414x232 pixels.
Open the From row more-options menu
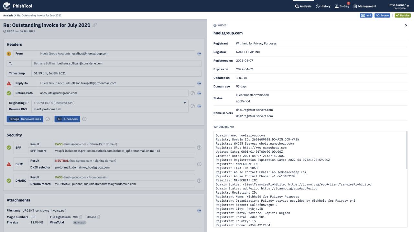(x=199, y=53)
